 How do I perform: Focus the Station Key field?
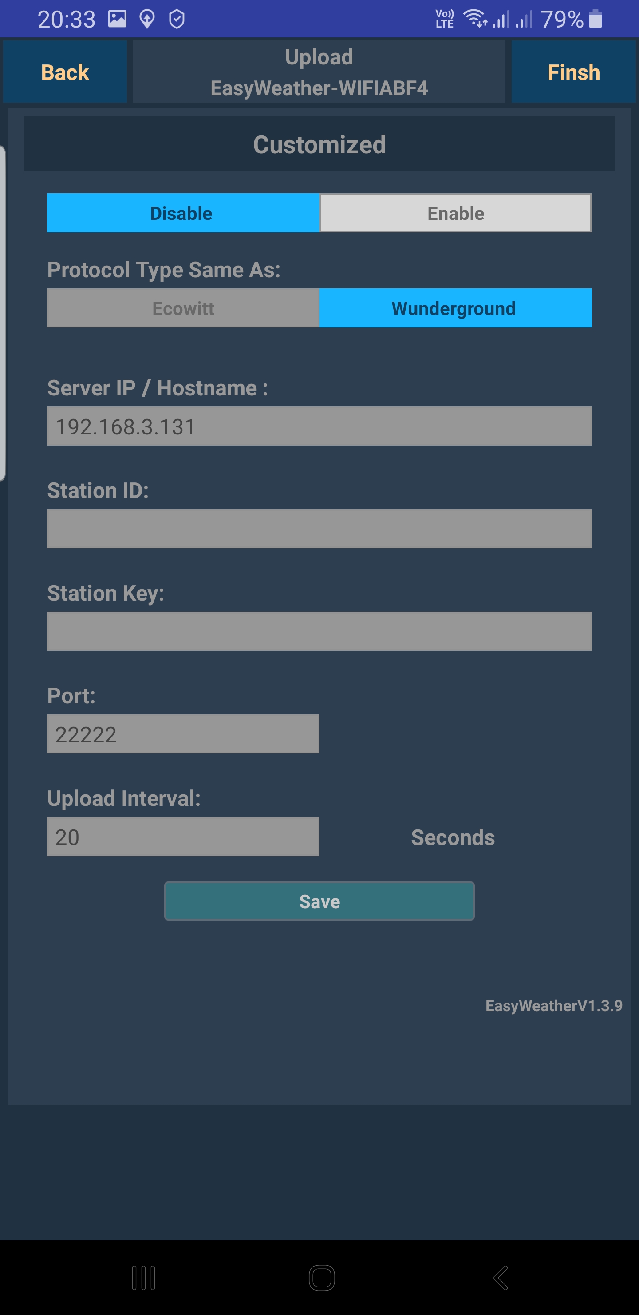click(319, 631)
